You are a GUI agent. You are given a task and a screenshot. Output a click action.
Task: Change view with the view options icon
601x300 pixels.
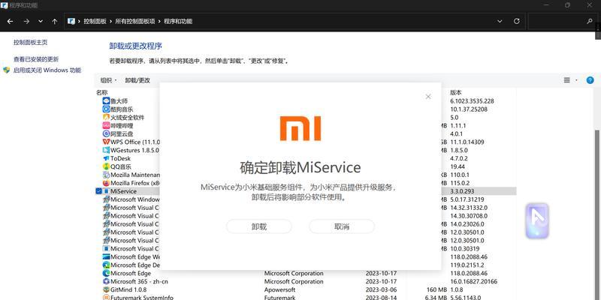click(x=567, y=80)
